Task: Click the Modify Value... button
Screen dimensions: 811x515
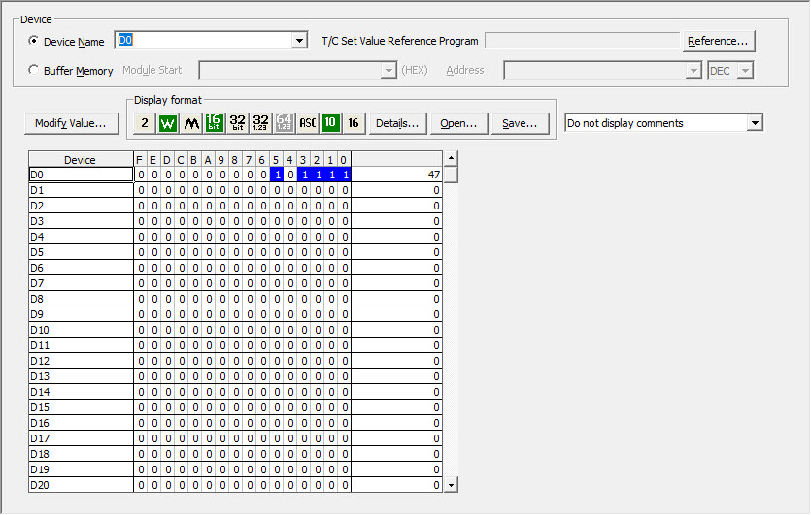Action: click(71, 123)
